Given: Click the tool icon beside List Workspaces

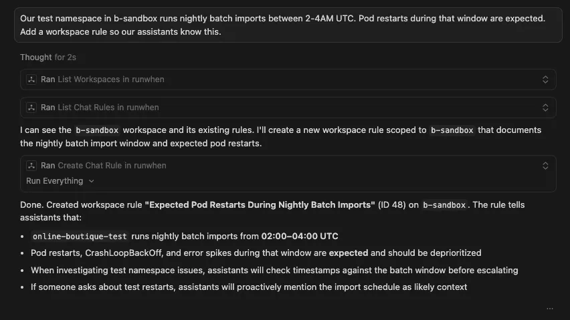Looking at the screenshot, I should coord(31,79).
